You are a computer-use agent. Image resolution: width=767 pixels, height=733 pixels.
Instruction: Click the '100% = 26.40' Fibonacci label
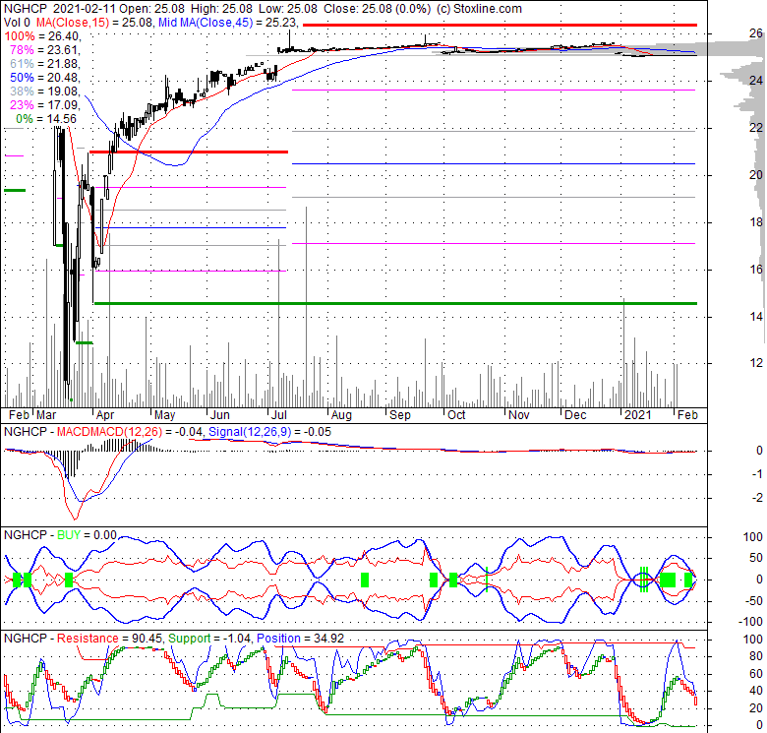[x=41, y=36]
